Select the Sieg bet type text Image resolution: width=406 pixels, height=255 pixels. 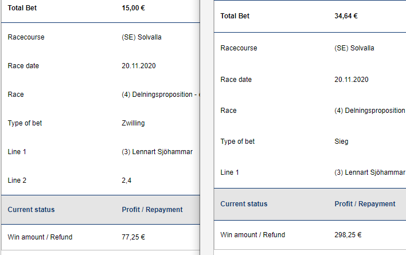[341, 142]
